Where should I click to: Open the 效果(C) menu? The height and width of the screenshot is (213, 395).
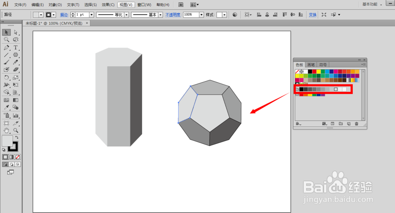[x=108, y=5]
